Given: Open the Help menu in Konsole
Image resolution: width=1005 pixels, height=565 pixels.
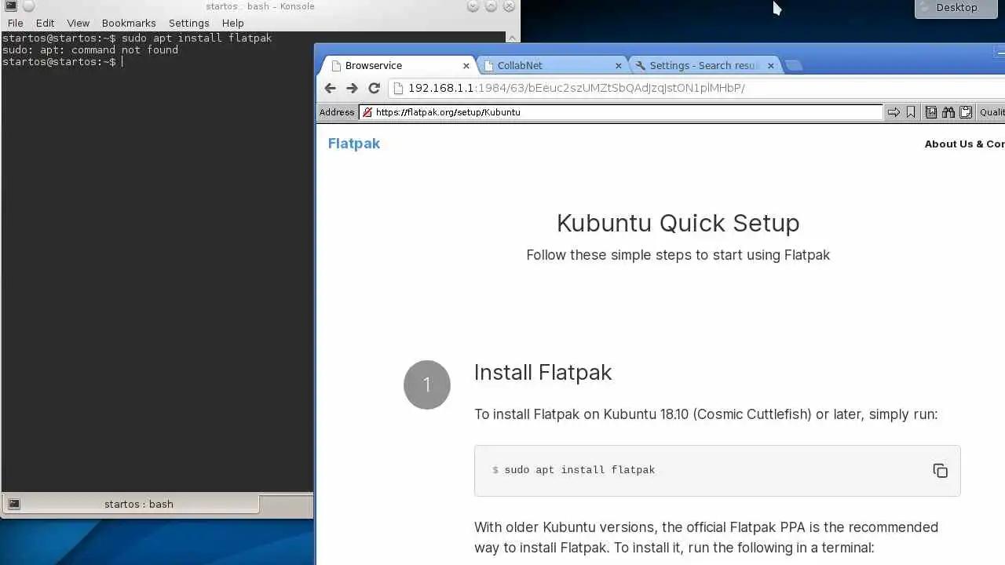Looking at the screenshot, I should [232, 23].
